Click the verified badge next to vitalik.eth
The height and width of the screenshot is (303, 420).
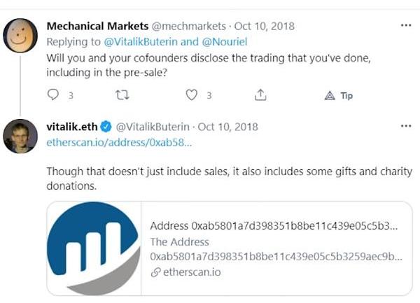pos(106,127)
